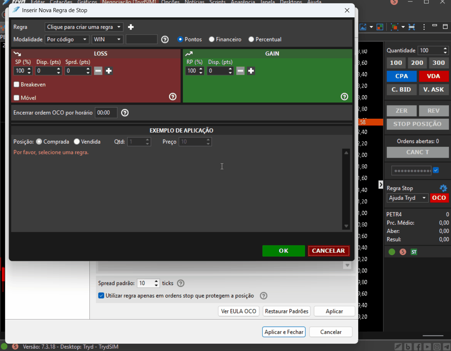
Task: Confirm with the green OK button
Action: 284,251
